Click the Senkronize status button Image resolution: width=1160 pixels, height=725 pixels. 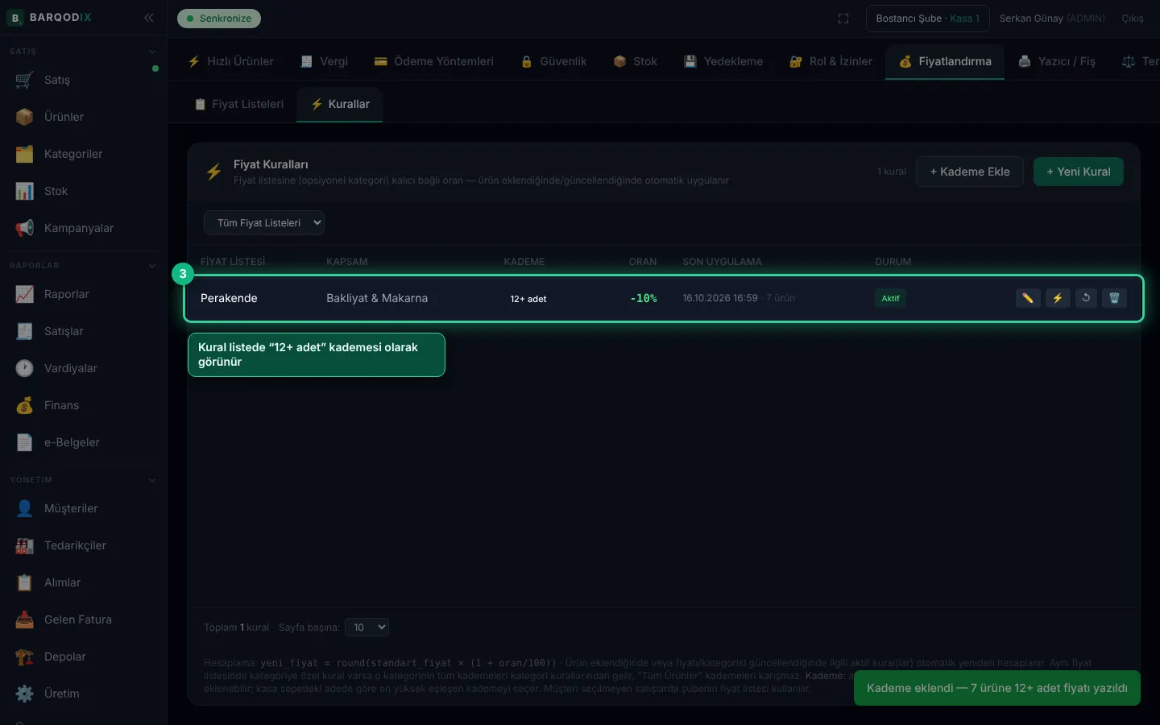219,19
